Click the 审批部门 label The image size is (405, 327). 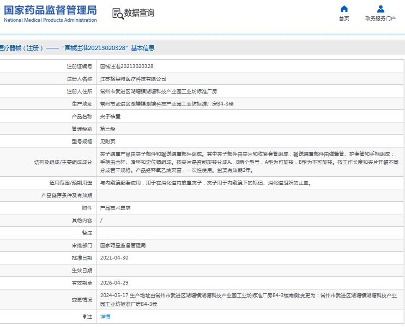82,245
